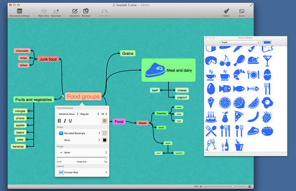This screenshot has width=296, height=191.
Task: Add a New Idea from toolbar
Action: click(56, 13)
